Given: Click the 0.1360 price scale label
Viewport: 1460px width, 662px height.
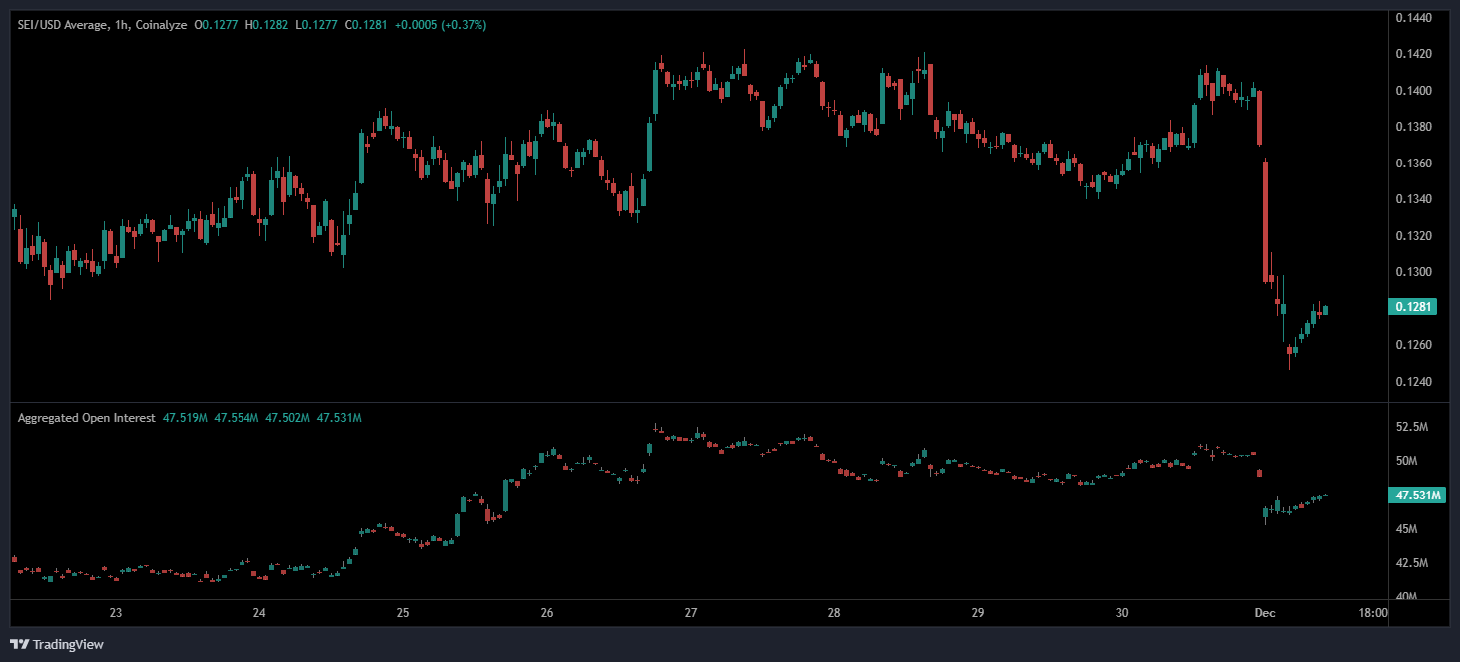Looking at the screenshot, I should tap(1413, 164).
